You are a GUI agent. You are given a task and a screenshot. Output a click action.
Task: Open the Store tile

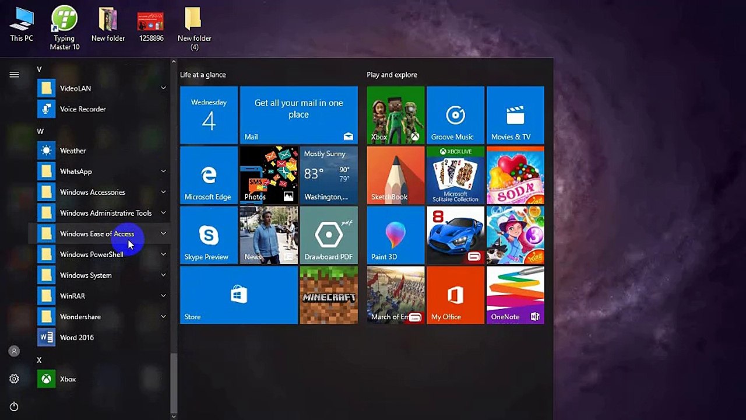click(239, 295)
